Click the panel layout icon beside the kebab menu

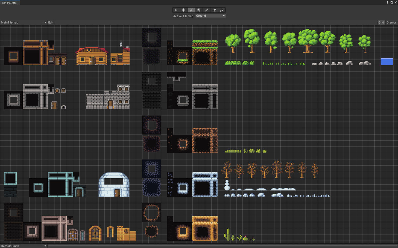click(x=392, y=3)
